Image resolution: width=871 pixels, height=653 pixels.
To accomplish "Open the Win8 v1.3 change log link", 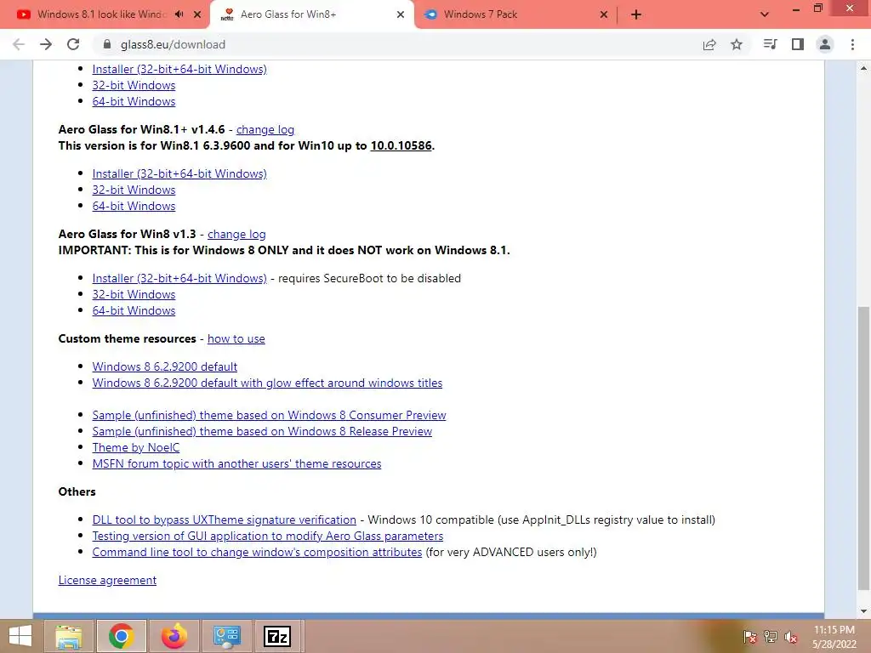I will coord(236,235).
